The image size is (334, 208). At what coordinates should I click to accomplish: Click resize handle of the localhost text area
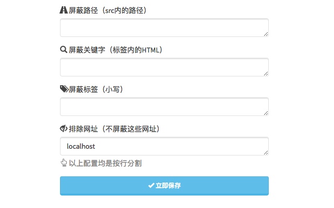(266, 152)
